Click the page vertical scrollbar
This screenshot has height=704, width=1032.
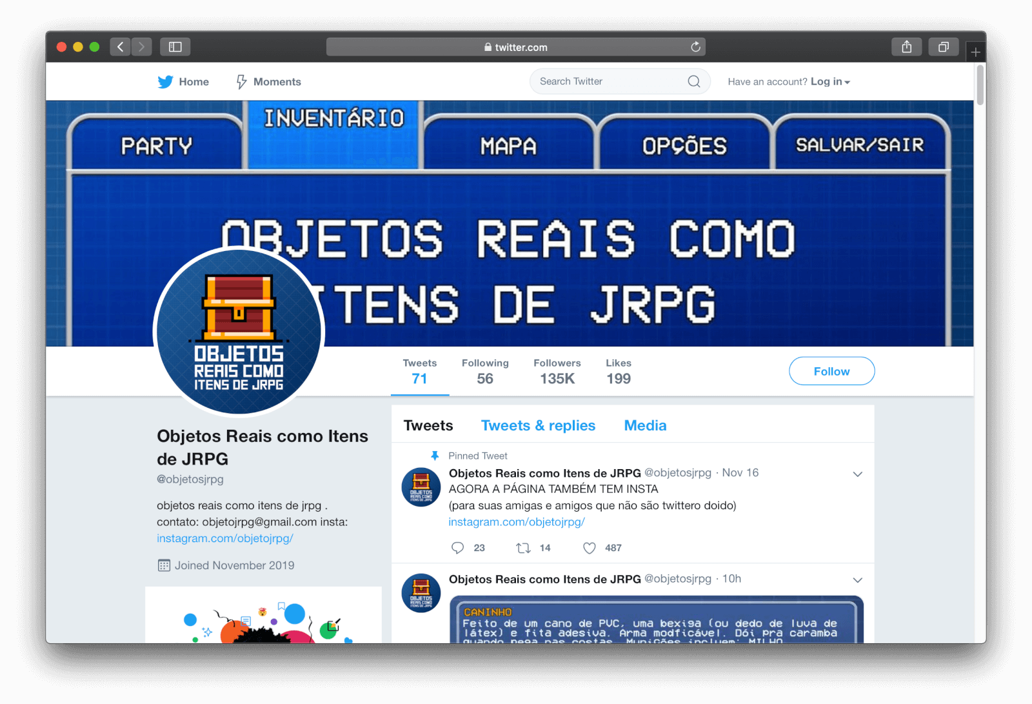click(980, 85)
